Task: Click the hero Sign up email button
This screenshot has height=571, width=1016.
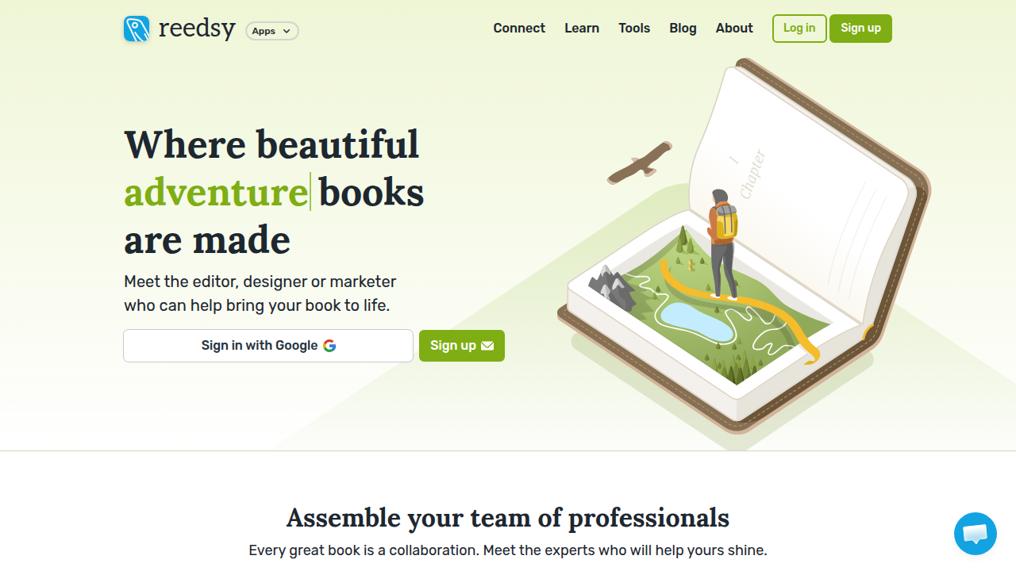Action: 462,346
